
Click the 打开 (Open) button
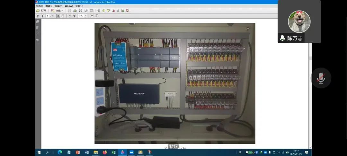click(41, 11)
